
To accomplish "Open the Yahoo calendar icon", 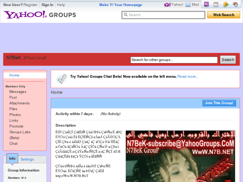I will (216, 4).
